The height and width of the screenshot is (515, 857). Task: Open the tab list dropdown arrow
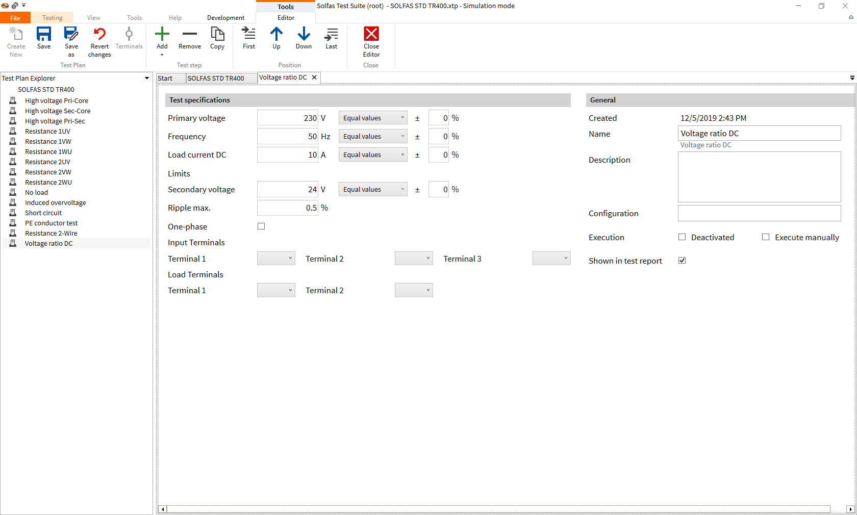[852, 78]
